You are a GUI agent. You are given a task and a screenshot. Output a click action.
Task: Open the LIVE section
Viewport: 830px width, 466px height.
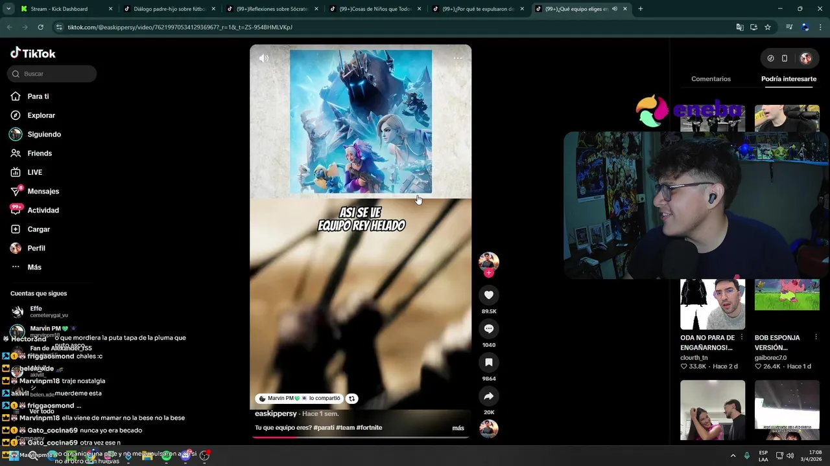[34, 172]
